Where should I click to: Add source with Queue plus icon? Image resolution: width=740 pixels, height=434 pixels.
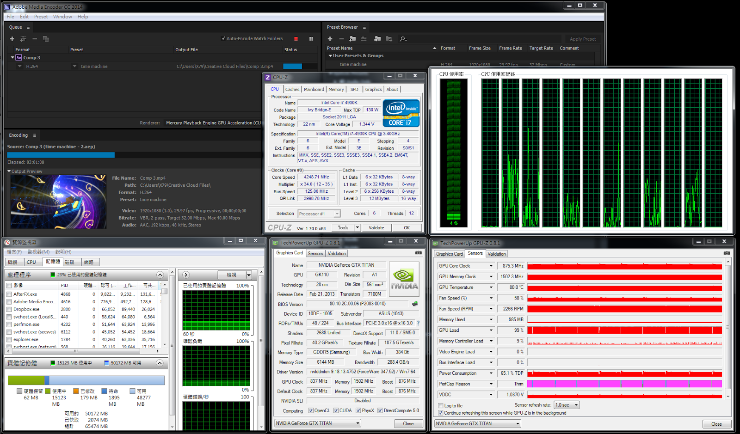pyautogui.click(x=12, y=39)
